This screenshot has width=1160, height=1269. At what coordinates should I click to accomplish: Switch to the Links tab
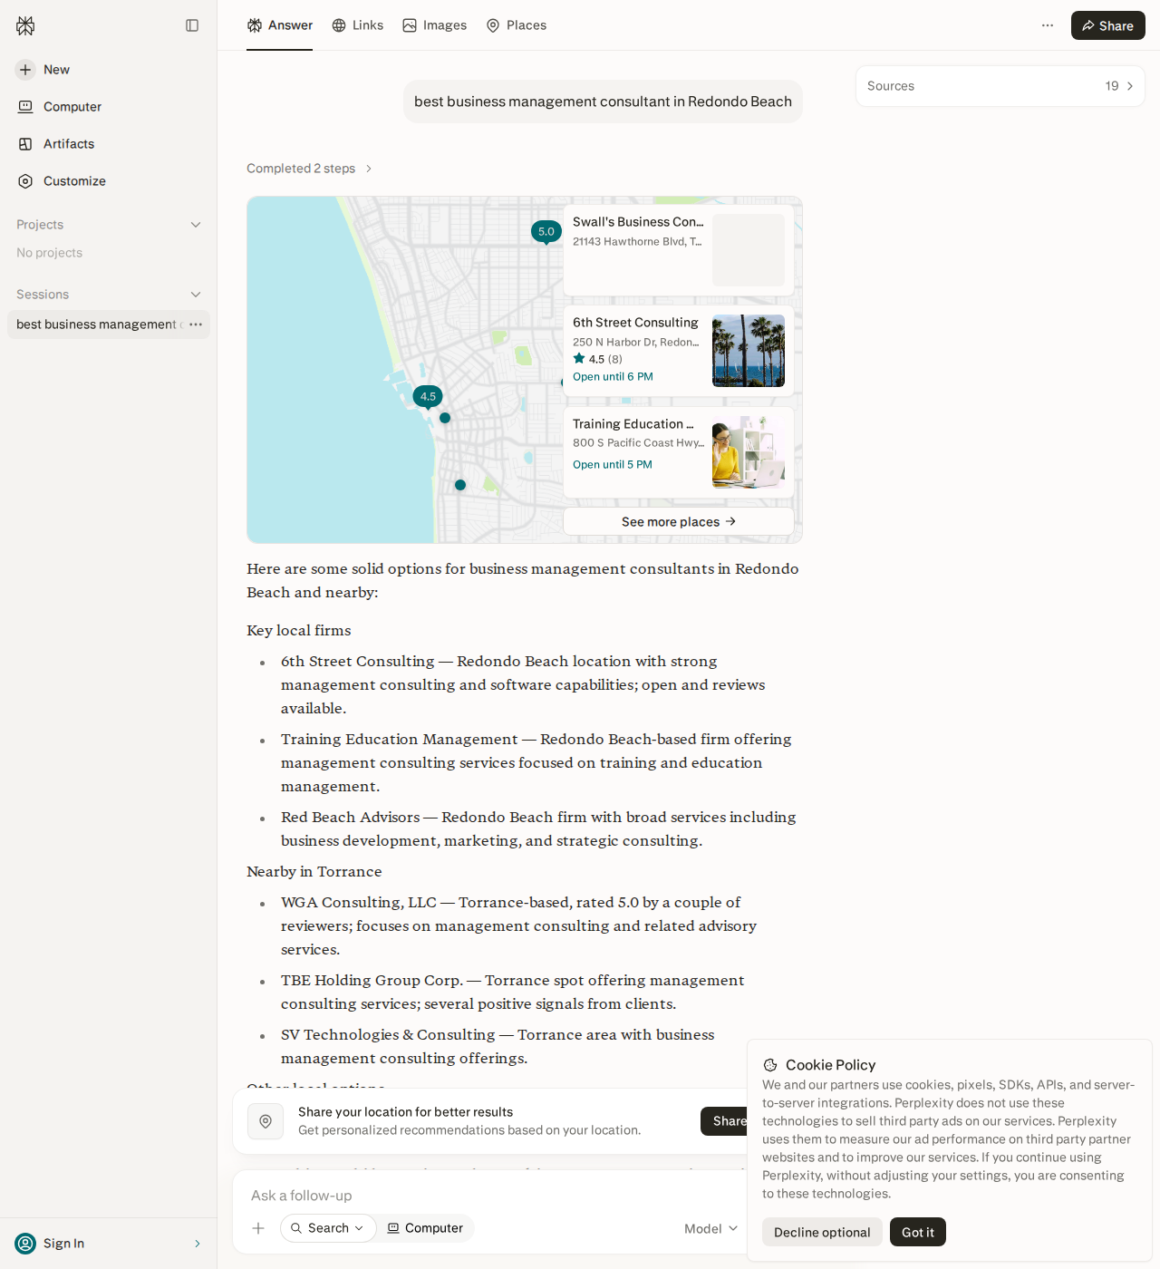358,25
